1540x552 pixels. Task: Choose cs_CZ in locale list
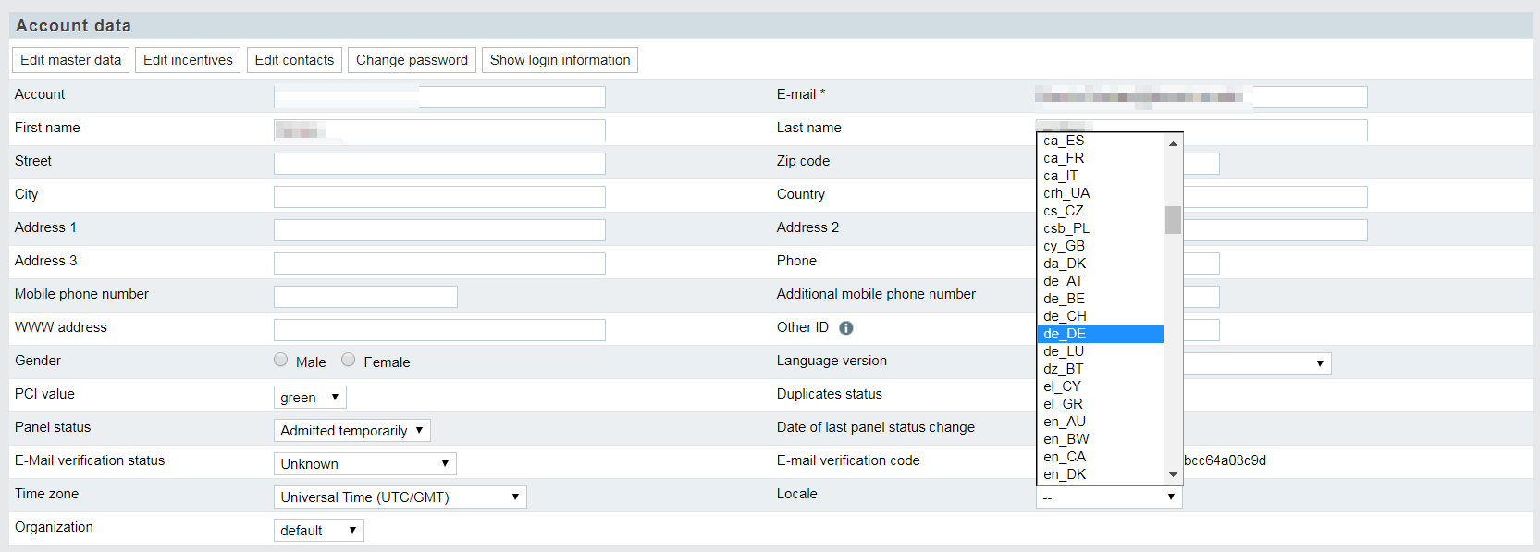[x=1101, y=211]
